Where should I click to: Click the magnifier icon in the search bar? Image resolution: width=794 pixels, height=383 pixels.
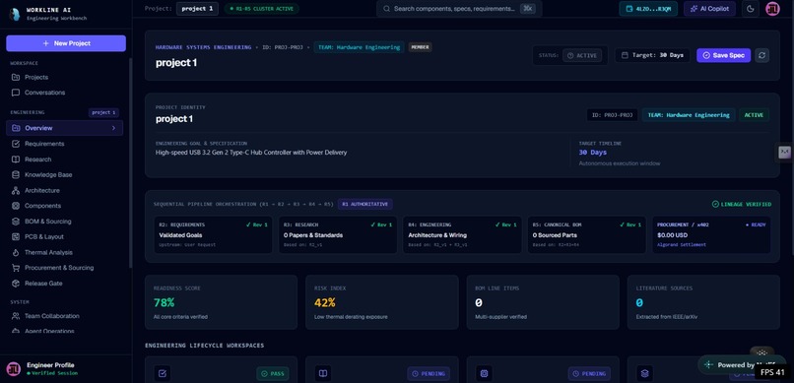tap(387, 9)
